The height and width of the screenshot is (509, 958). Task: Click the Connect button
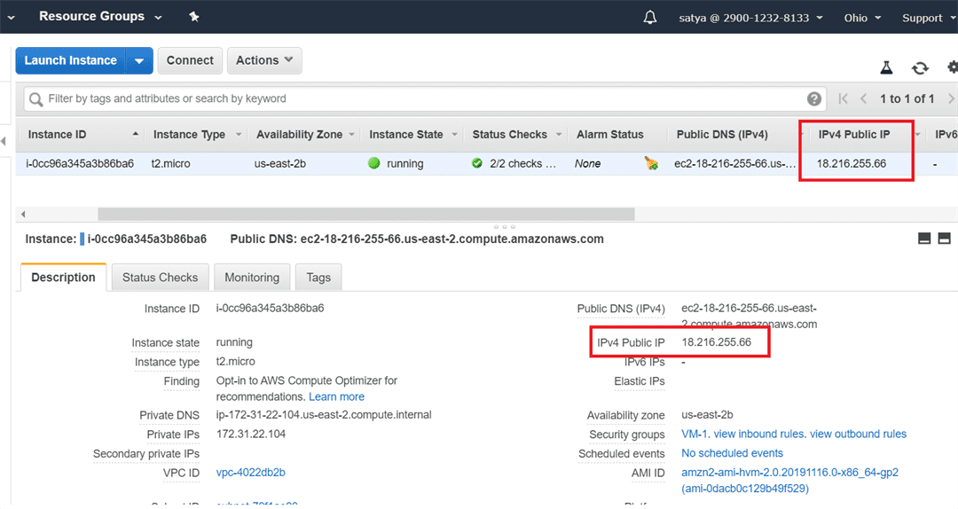[x=190, y=60]
